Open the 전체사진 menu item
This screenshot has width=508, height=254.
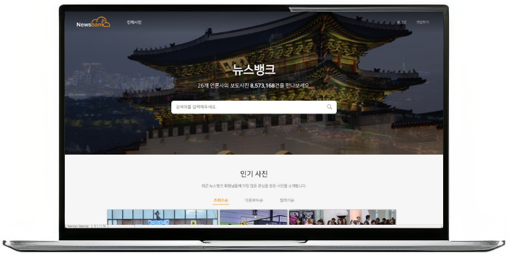click(x=134, y=22)
